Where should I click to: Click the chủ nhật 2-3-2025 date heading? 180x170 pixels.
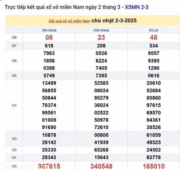pyautogui.click(x=114, y=21)
